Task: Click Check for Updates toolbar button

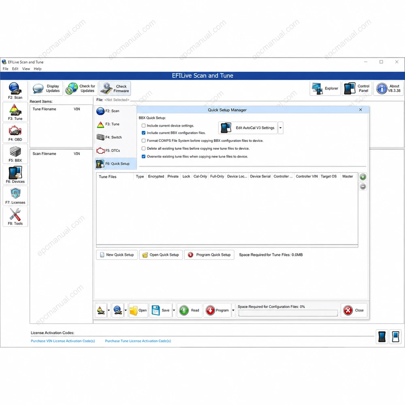Action: 81,88
